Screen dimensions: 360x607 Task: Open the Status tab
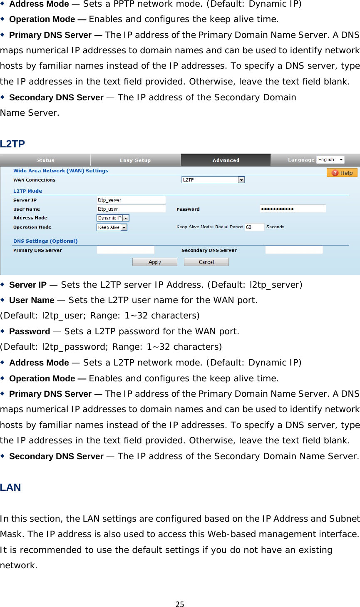coord(45,160)
